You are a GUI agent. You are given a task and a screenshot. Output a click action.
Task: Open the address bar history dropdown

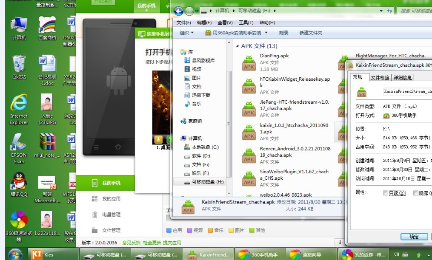coord(380,11)
